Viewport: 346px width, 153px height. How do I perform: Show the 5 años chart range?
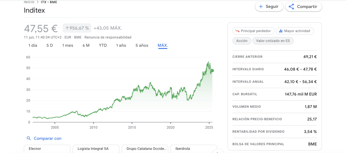[142, 46]
